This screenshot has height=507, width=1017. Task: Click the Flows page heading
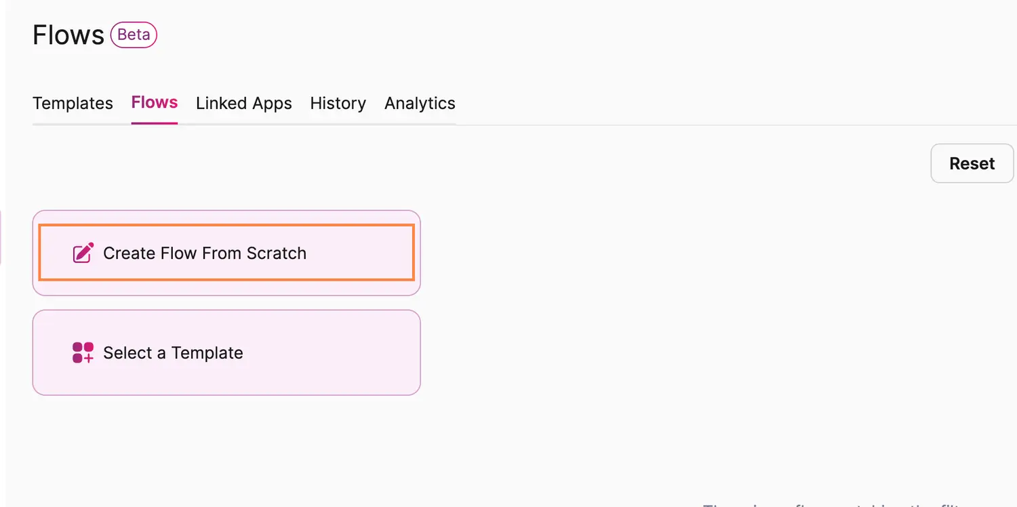point(68,35)
